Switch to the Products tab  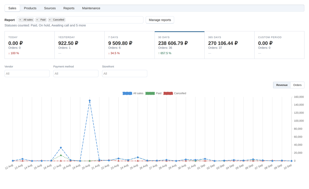click(x=30, y=8)
